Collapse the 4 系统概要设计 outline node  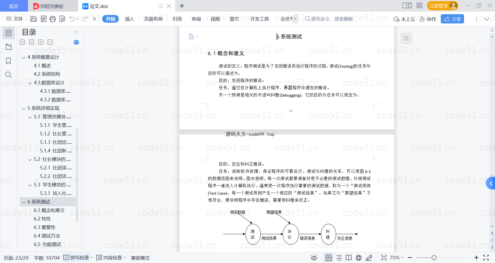(24, 57)
